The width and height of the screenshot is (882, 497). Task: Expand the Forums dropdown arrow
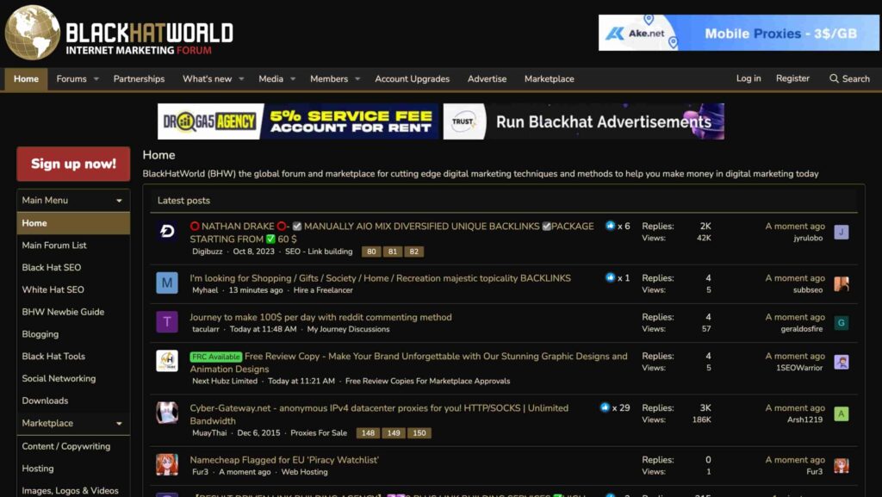coord(96,79)
